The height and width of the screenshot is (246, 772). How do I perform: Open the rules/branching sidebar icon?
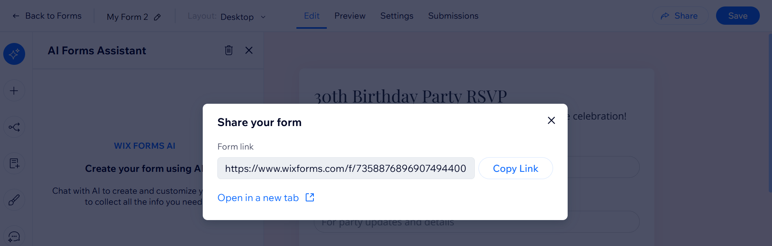point(14,127)
